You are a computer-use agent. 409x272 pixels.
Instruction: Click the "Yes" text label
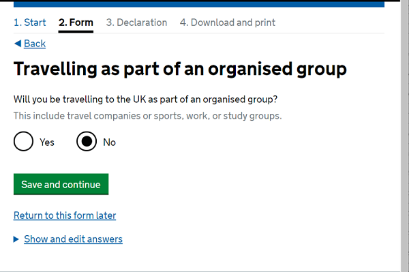point(47,142)
